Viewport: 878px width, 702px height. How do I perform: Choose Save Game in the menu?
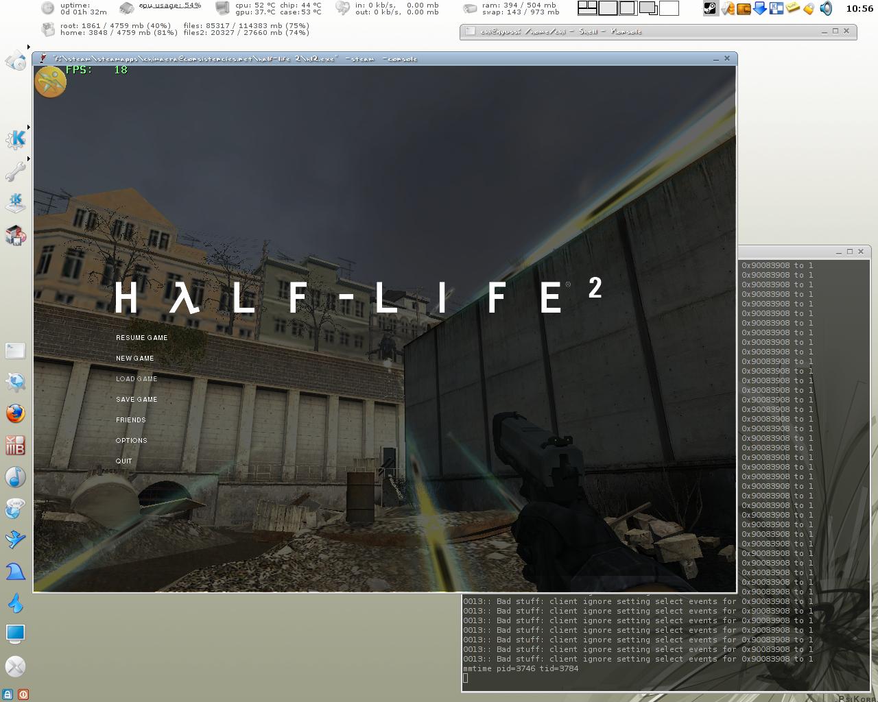pyautogui.click(x=137, y=400)
